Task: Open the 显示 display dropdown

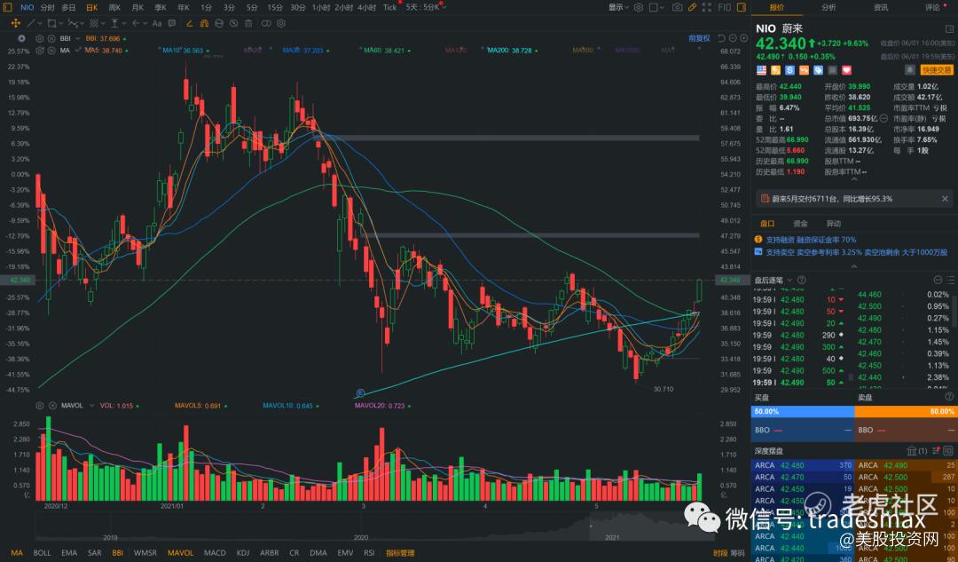Action: pos(617,7)
